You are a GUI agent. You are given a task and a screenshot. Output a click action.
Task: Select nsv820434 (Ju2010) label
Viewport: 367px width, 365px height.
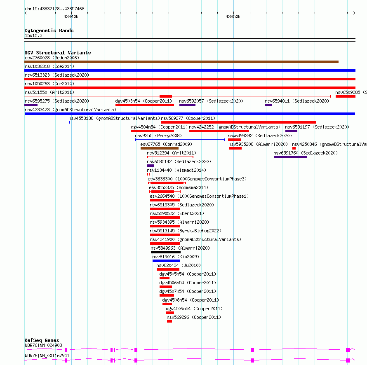click(179, 265)
